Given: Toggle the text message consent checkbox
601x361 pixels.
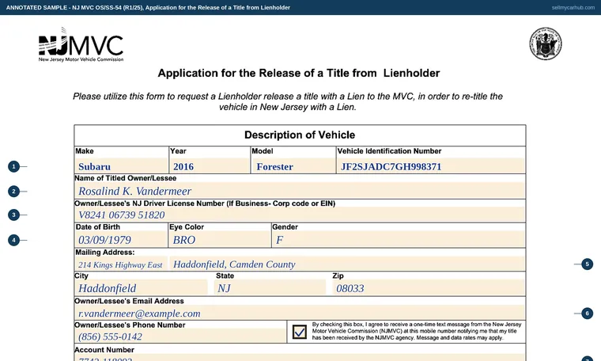Looking at the screenshot, I should point(300,332).
